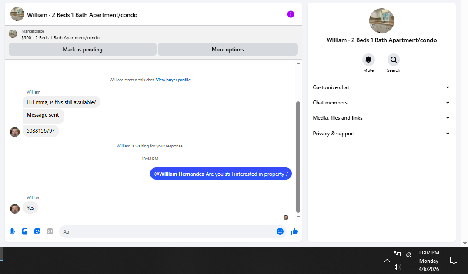Open More options for the listing

coord(228,50)
